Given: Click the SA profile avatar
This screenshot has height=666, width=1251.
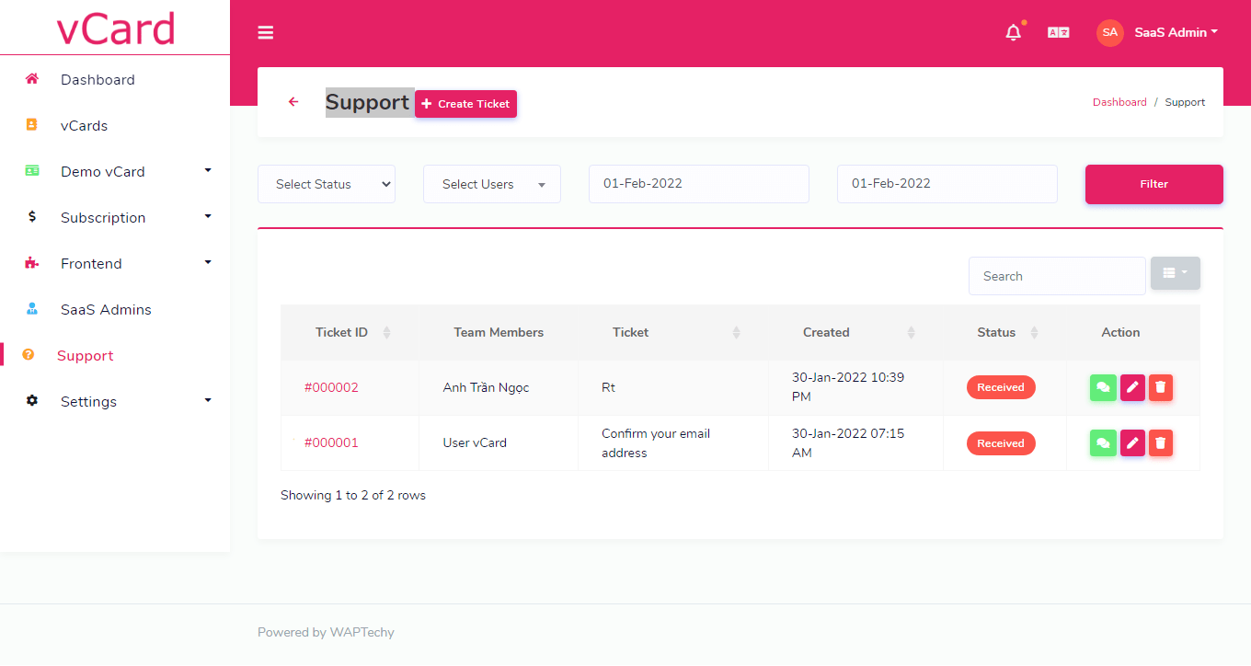Looking at the screenshot, I should [x=1109, y=32].
